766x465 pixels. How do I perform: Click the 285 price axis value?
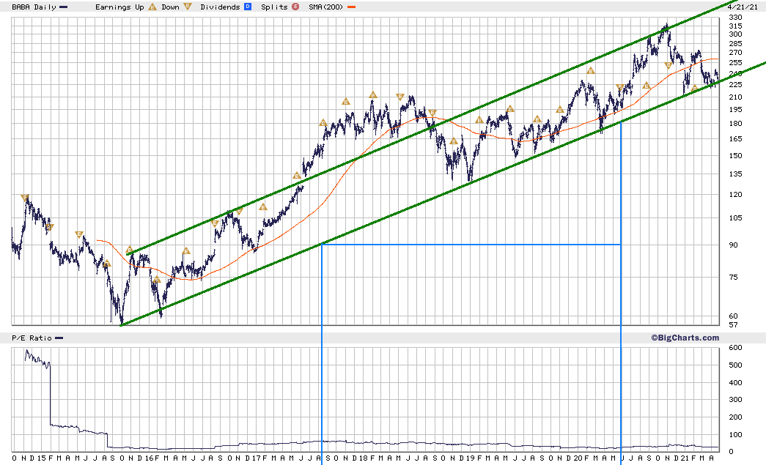(735, 43)
